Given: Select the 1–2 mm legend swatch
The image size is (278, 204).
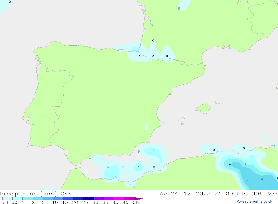Looking at the screenshot, I should (x=28, y=198).
